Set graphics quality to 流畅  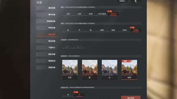(x=68, y=14)
